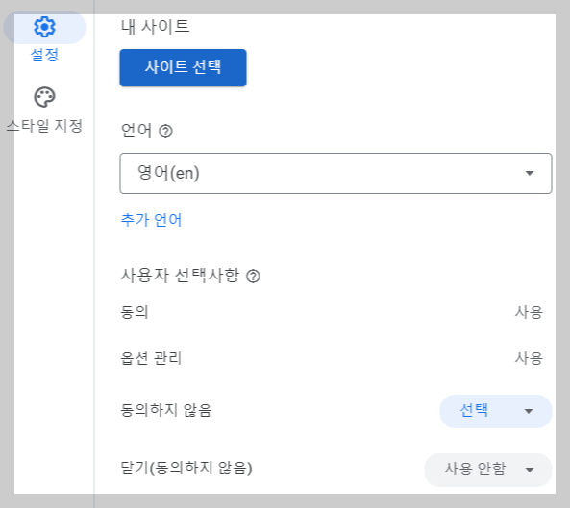This screenshot has width=570, height=508.
Task: Click the 동의하지 않음 label
Action: pyautogui.click(x=166, y=410)
